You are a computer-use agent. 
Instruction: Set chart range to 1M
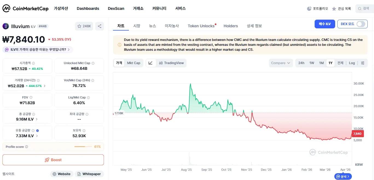pos(321,63)
